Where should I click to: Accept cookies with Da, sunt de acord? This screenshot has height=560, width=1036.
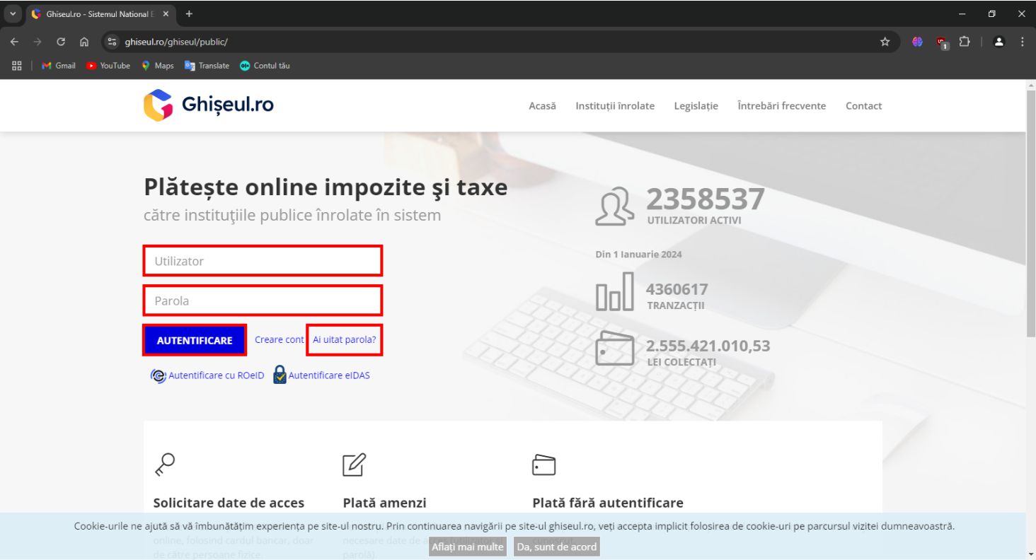pos(556,547)
